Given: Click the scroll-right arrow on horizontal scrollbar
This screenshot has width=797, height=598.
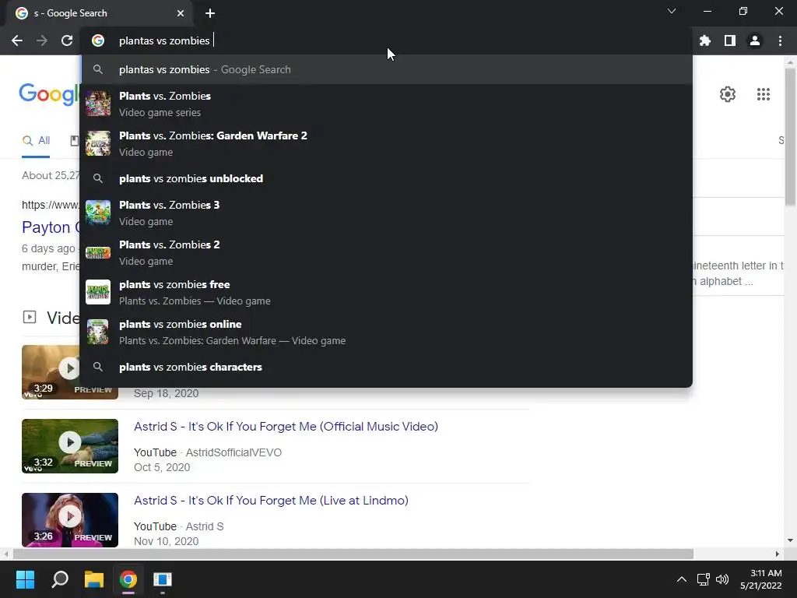Looking at the screenshot, I should pyautogui.click(x=778, y=554).
